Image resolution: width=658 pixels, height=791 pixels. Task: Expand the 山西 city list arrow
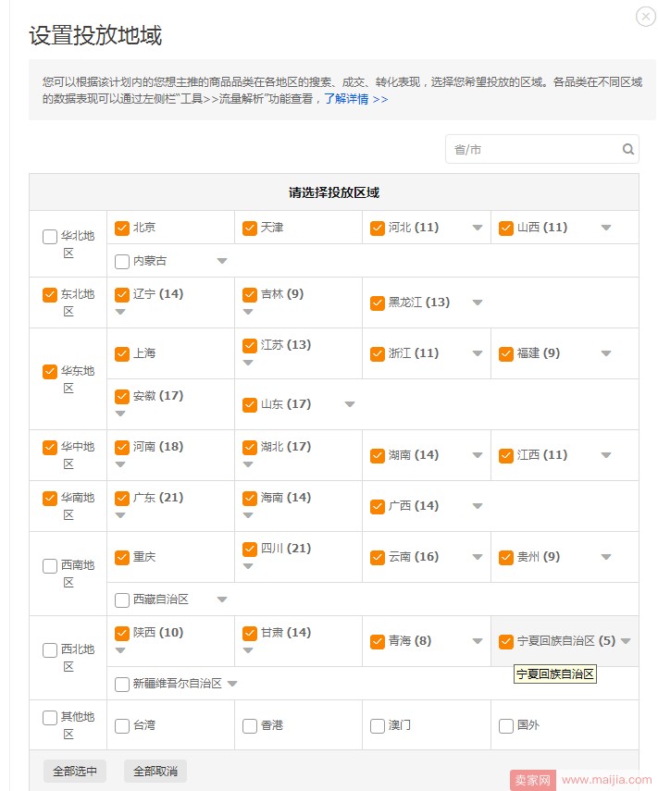(x=606, y=228)
